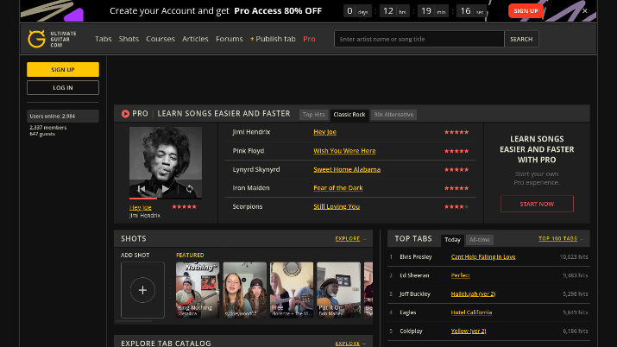Click Lynyrd Skynyrd artist name
Viewport: 617px width, 347px height.
256,169
